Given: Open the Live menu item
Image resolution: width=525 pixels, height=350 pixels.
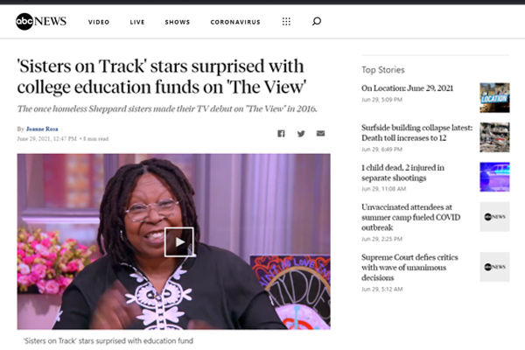Looking at the screenshot, I should point(137,22).
